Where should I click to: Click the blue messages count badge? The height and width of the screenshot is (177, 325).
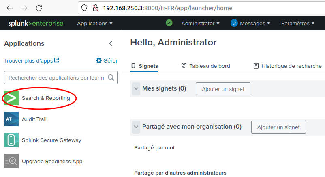pyautogui.click(x=234, y=23)
